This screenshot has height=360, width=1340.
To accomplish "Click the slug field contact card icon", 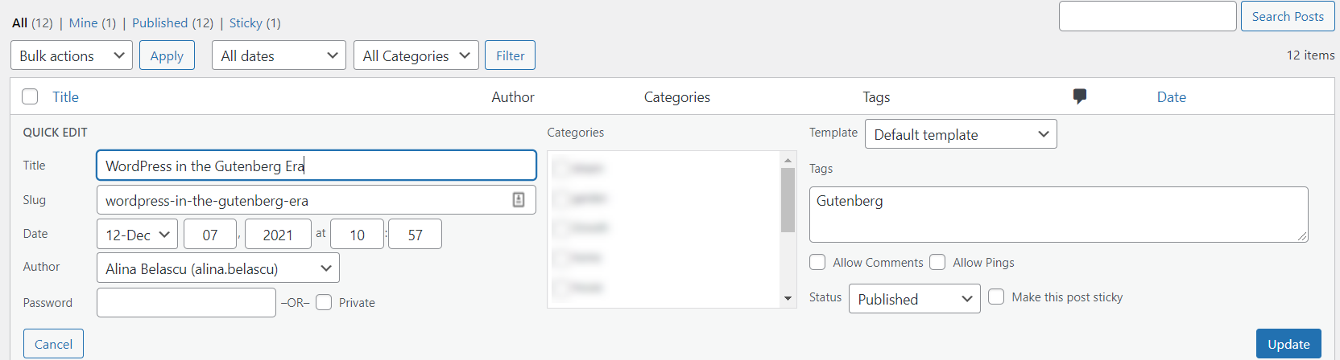I will pos(519,200).
